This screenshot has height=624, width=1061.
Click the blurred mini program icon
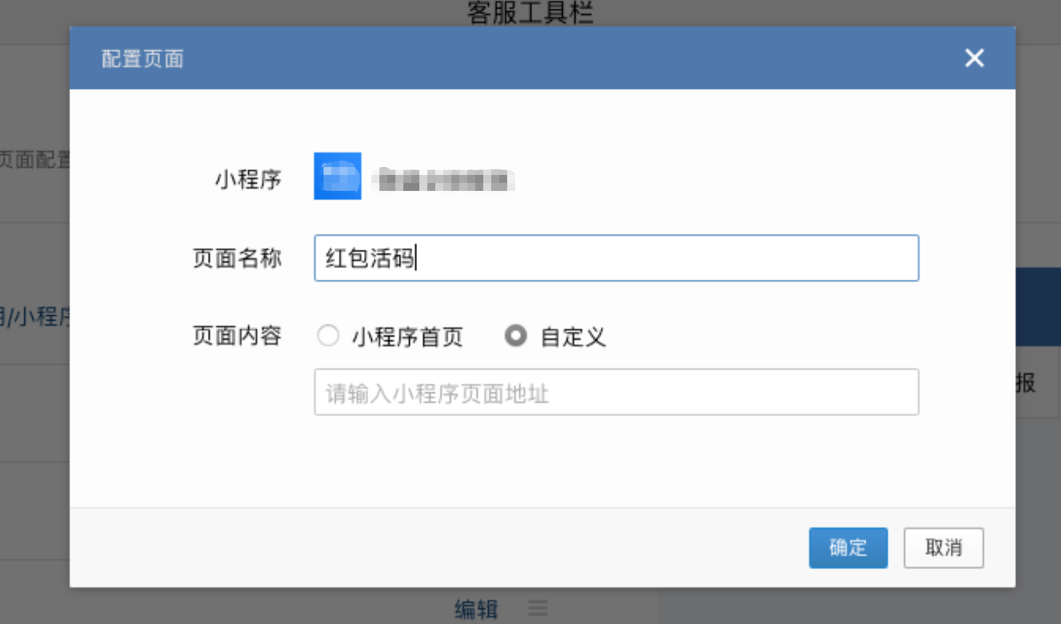337,176
